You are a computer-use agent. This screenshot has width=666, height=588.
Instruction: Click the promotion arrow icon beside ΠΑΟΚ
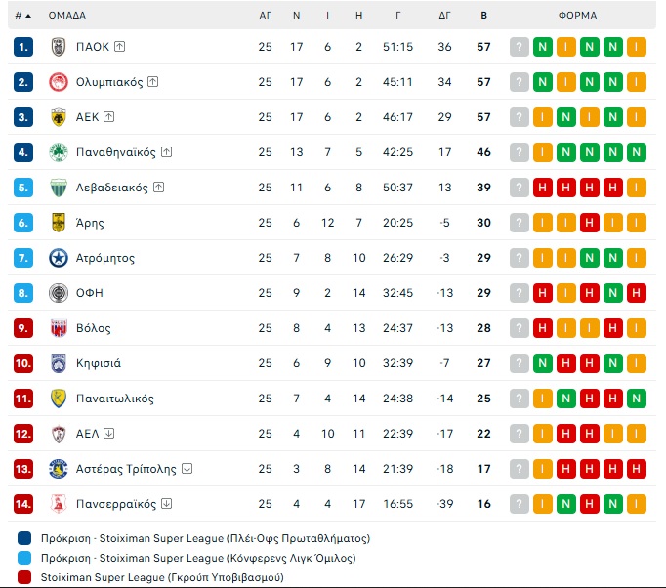click(119, 47)
